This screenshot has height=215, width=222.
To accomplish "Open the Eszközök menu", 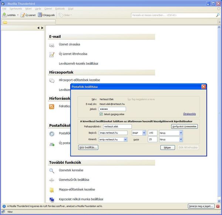I will tap(59, 8).
